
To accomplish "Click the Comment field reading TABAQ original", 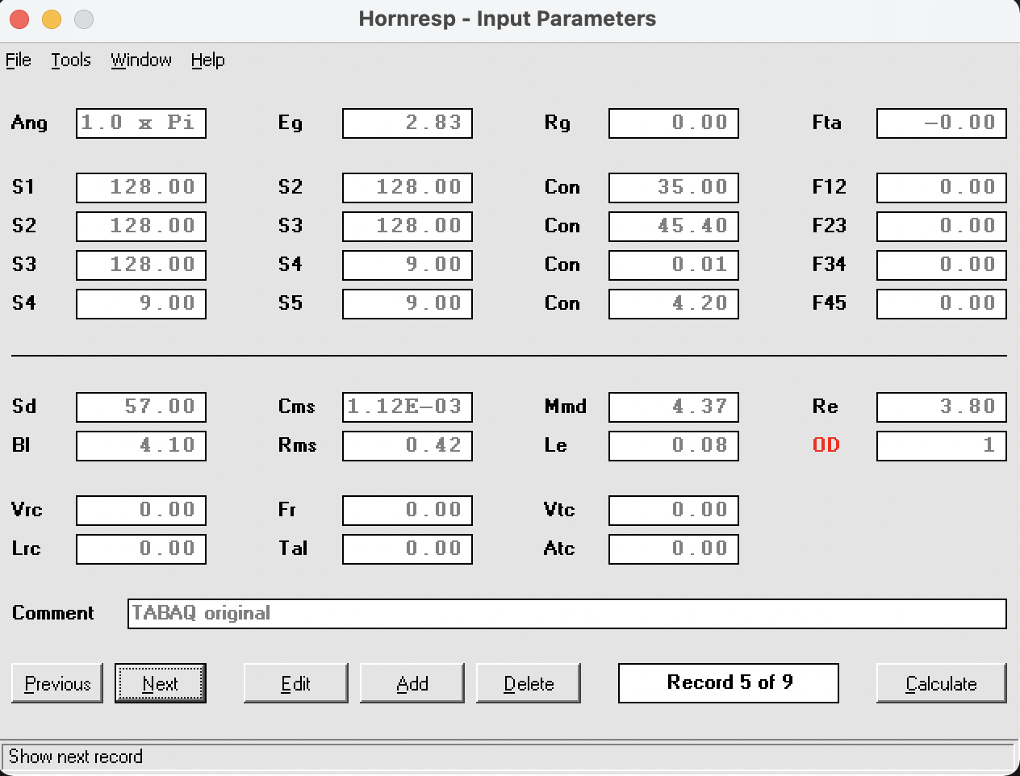I will tap(567, 614).
